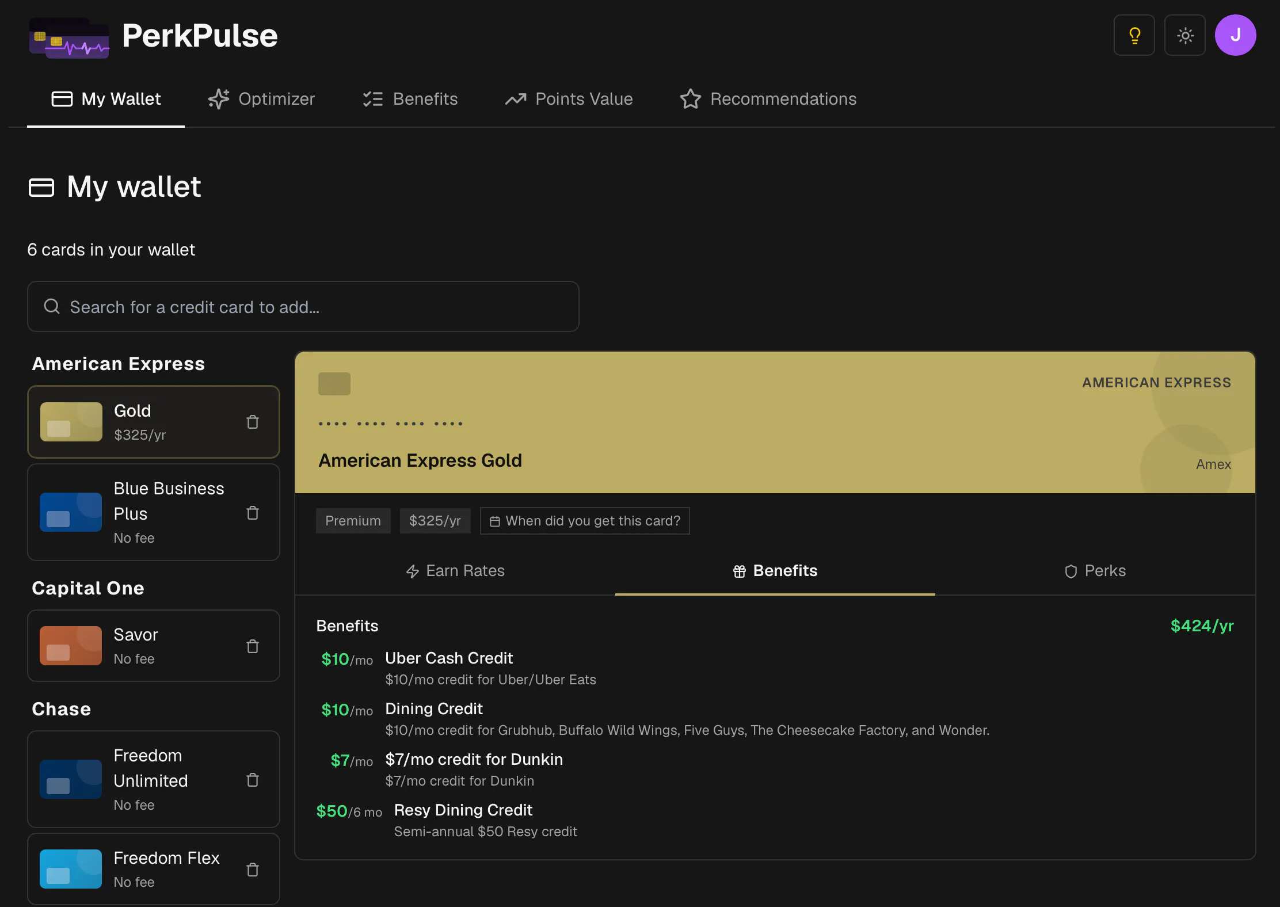Remove the Freedom Unlimited card
Viewport: 1280px width, 907px height.
point(253,780)
